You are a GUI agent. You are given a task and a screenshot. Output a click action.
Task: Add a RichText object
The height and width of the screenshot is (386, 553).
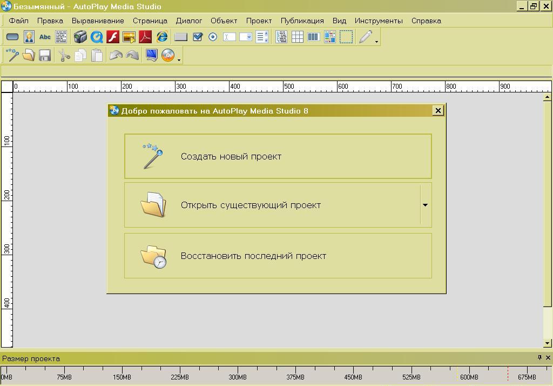pyautogui.click(x=330, y=37)
